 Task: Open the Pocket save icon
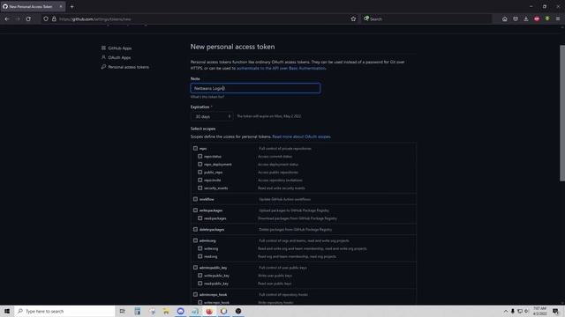click(x=516, y=19)
